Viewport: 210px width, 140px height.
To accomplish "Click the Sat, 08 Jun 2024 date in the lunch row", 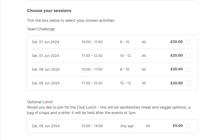I will pyautogui.click(x=46, y=126).
